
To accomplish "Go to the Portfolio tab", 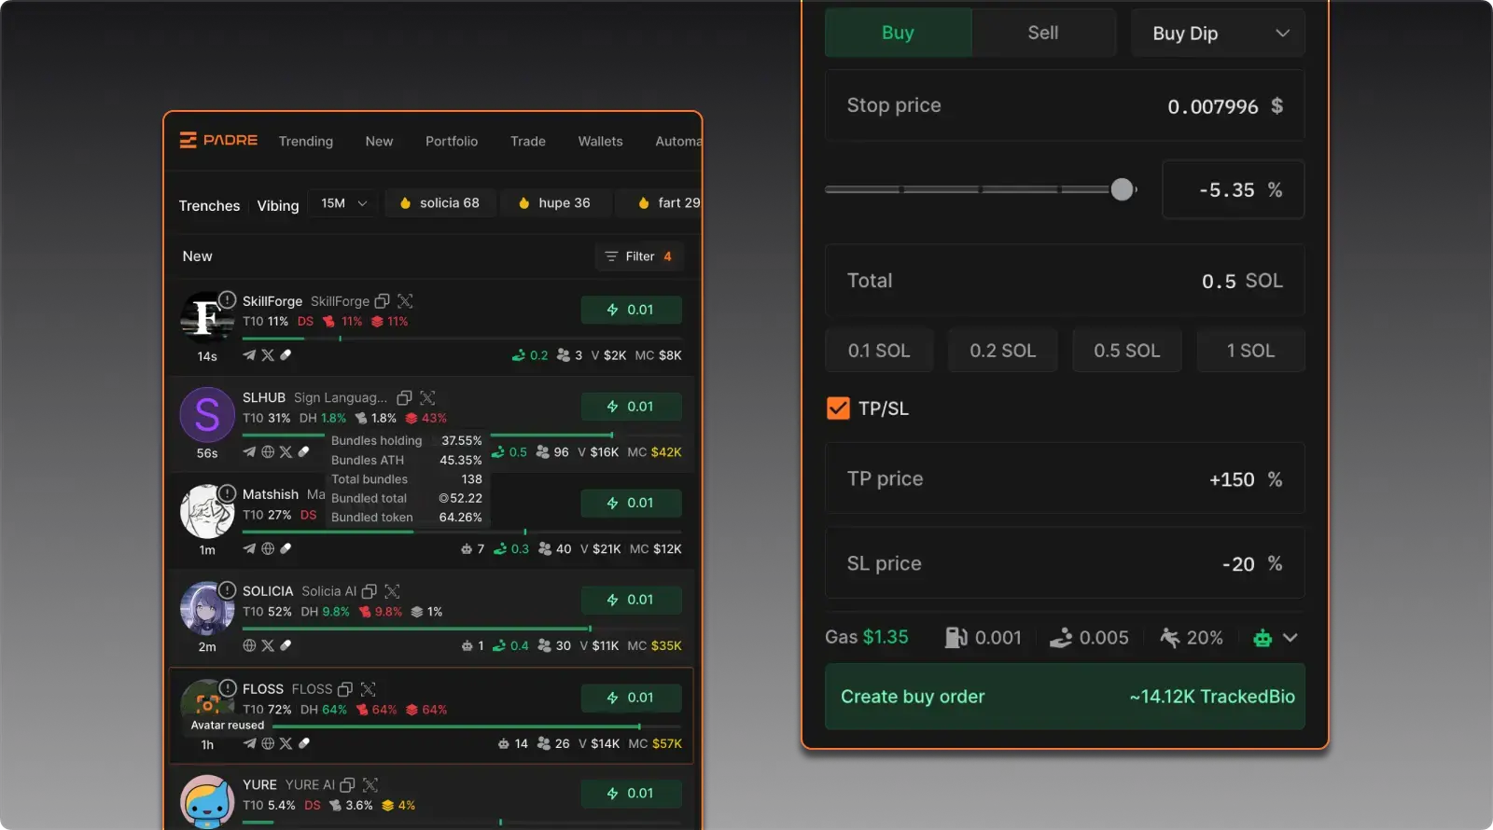I will point(452,142).
